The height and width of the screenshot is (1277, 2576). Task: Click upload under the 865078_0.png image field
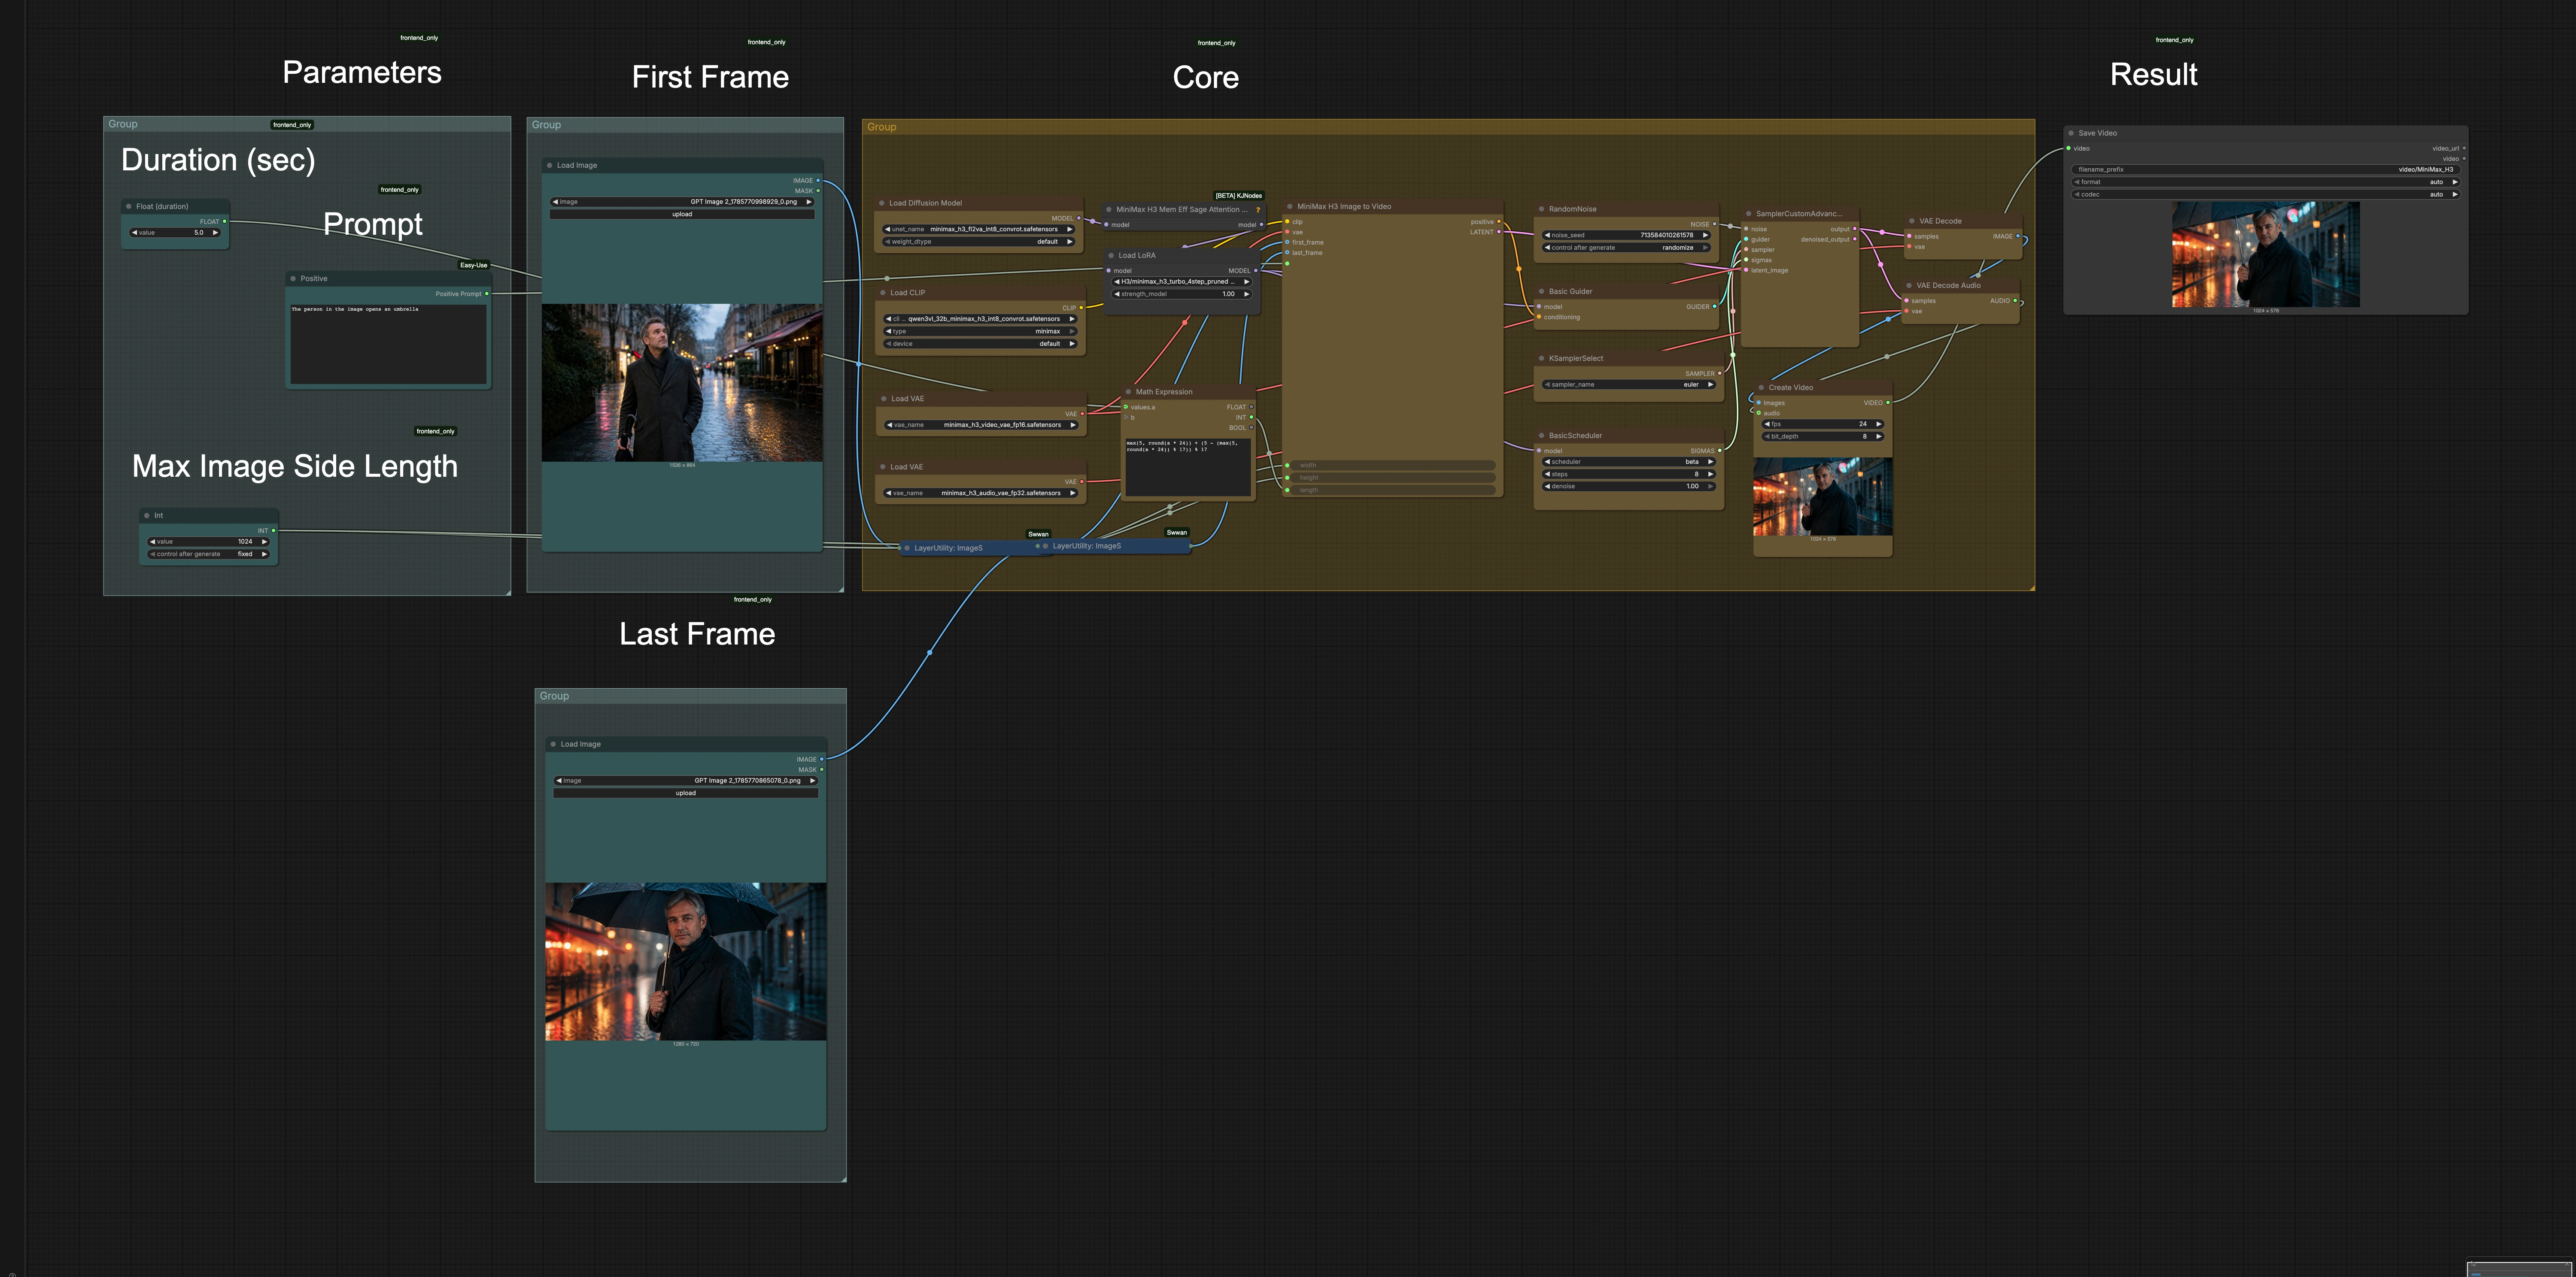686,793
